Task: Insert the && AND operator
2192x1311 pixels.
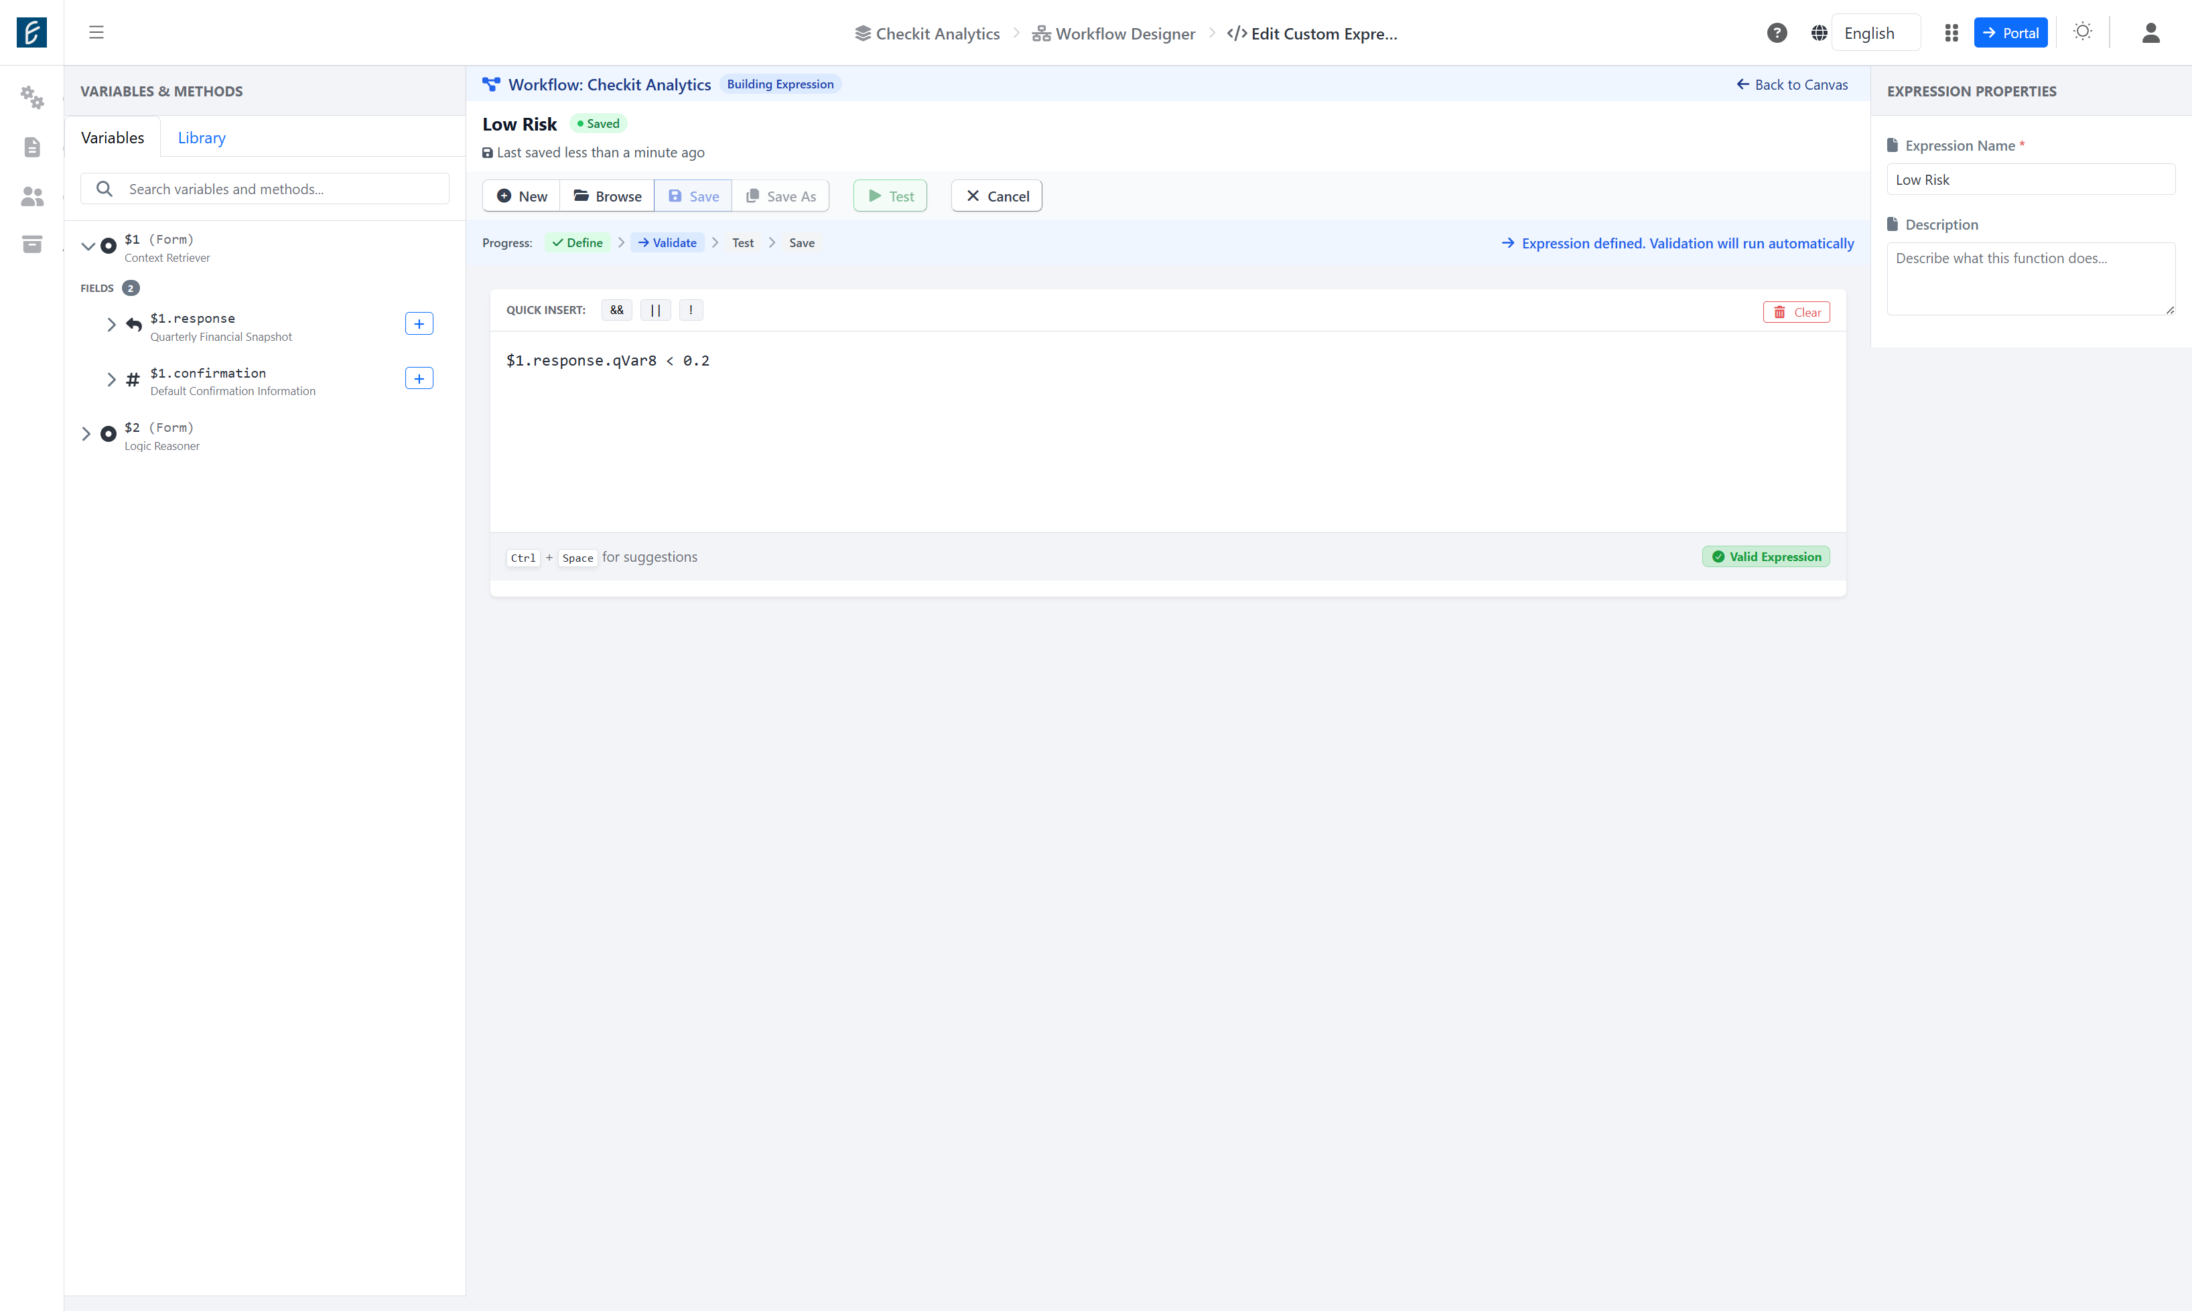Action: coord(617,310)
